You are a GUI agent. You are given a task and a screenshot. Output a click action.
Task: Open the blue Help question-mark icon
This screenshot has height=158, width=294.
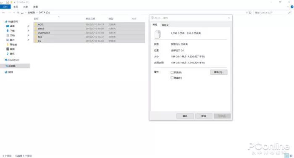pos(292,7)
